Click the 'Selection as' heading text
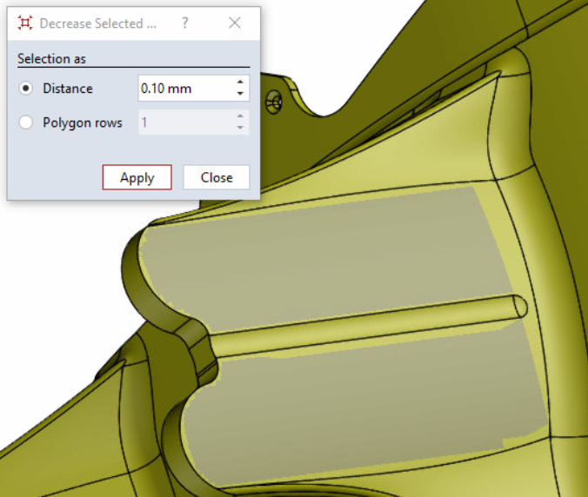Image resolution: width=588 pixels, height=497 pixels. point(51,59)
